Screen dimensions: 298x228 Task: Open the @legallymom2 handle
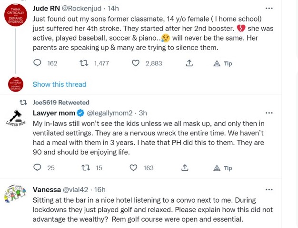click(x=109, y=113)
